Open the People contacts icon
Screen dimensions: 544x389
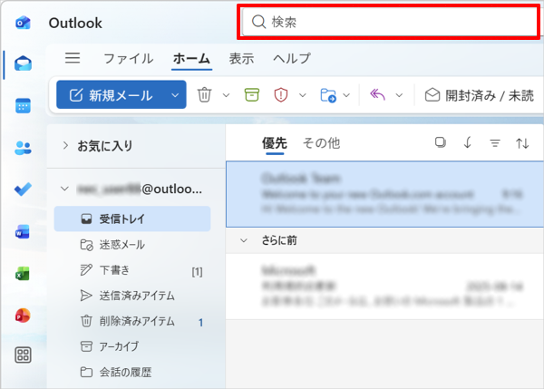(23, 148)
